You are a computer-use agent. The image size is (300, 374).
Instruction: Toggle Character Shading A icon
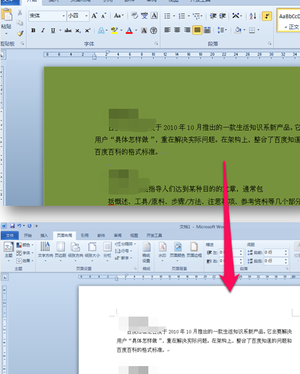coord(144,30)
